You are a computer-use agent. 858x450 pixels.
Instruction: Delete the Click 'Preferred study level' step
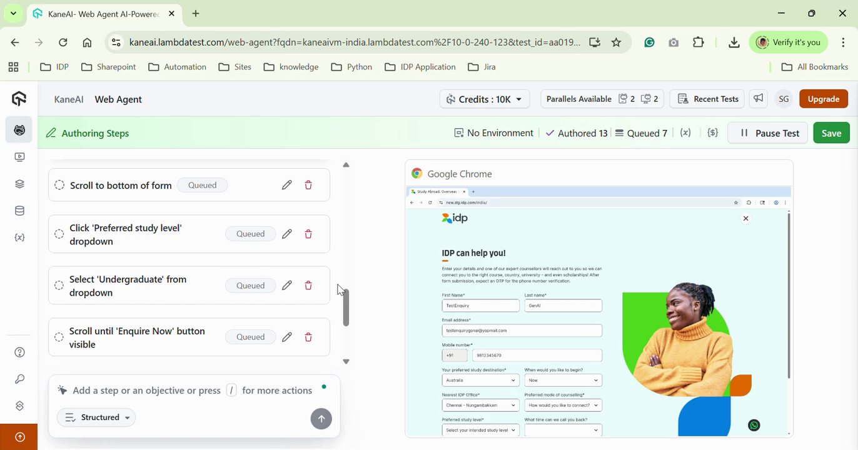[x=308, y=234]
